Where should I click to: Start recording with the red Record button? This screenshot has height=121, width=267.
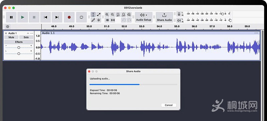(x=69, y=17)
